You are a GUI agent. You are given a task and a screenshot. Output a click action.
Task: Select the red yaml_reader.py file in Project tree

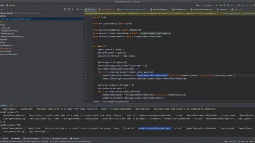6,48
